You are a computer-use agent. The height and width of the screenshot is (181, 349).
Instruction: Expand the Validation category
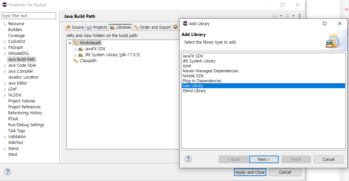(5, 137)
